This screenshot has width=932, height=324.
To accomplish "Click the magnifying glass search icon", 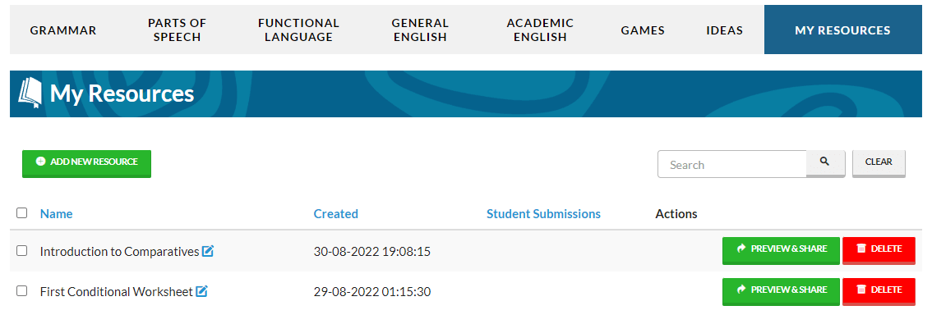I will tap(824, 162).
